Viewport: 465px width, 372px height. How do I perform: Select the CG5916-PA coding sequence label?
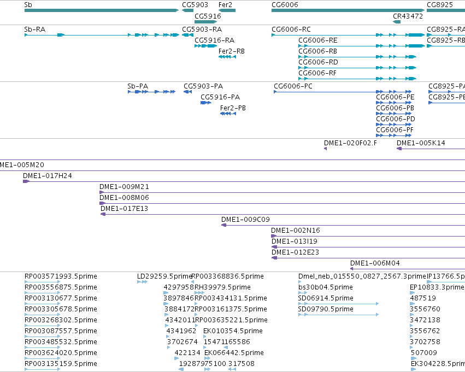tap(220, 97)
